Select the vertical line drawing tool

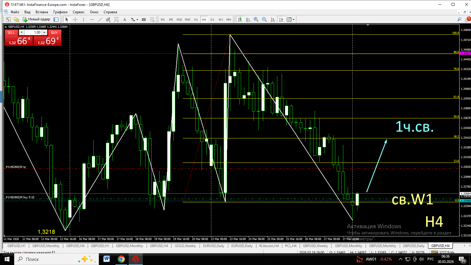tap(84, 19)
